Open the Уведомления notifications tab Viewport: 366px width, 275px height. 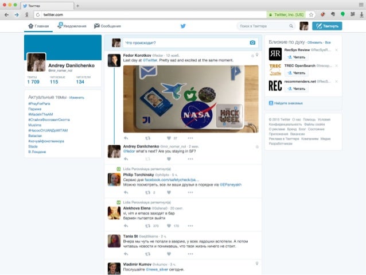[x=72, y=26]
